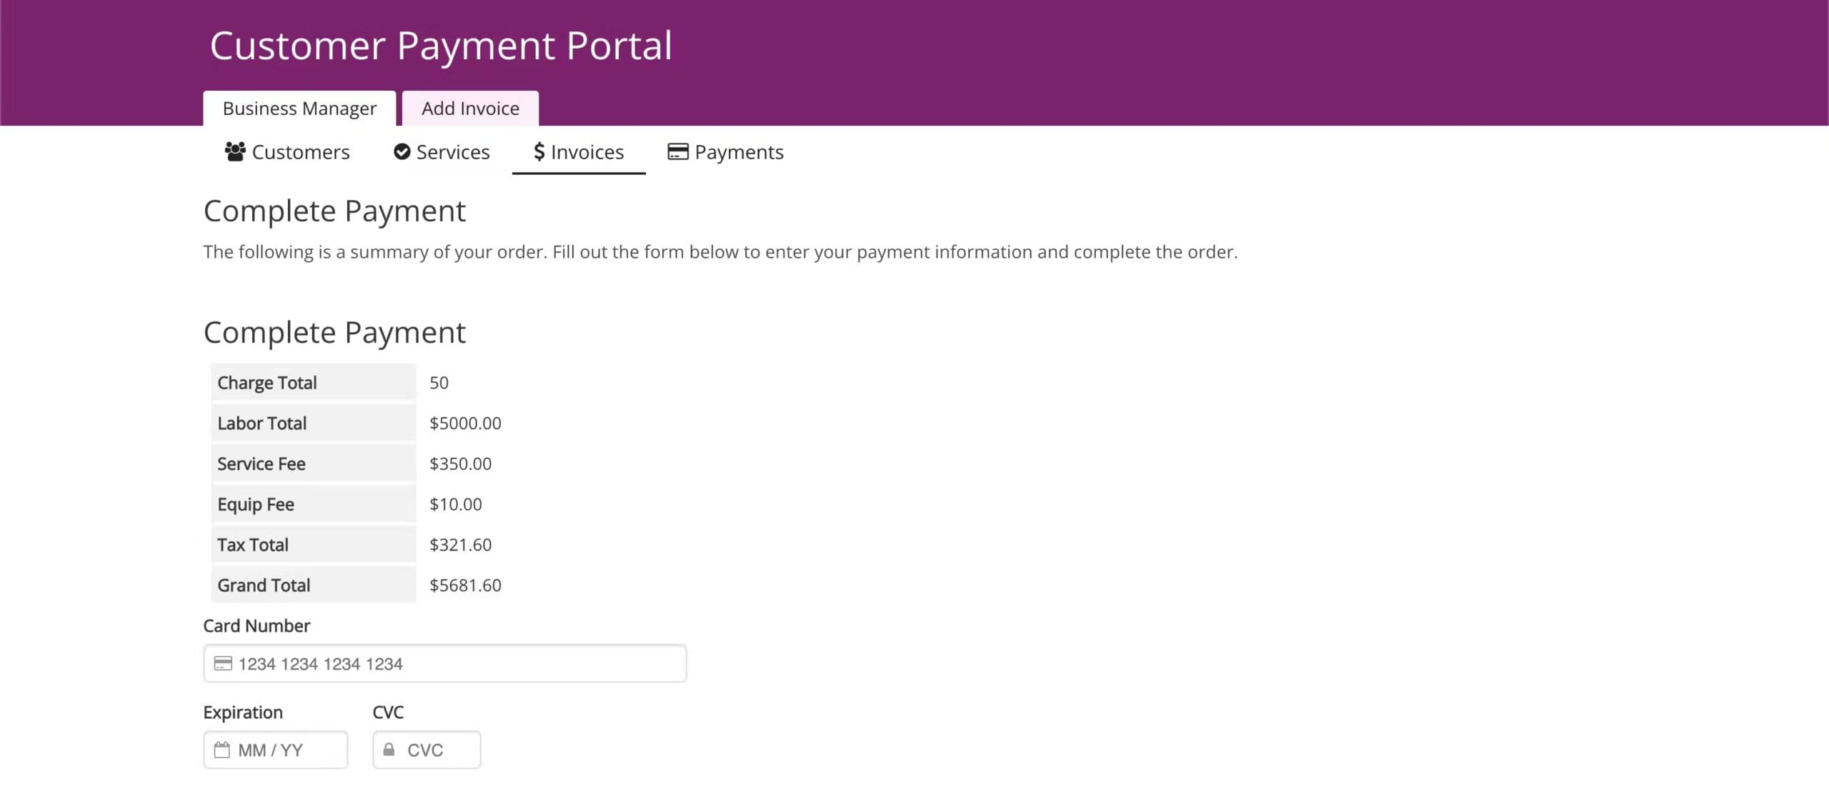Click the Services checkmark circle icon
This screenshot has width=1829, height=786.
click(x=402, y=151)
